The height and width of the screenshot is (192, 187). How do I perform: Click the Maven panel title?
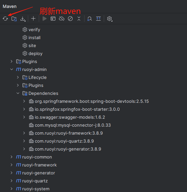coord(10,7)
